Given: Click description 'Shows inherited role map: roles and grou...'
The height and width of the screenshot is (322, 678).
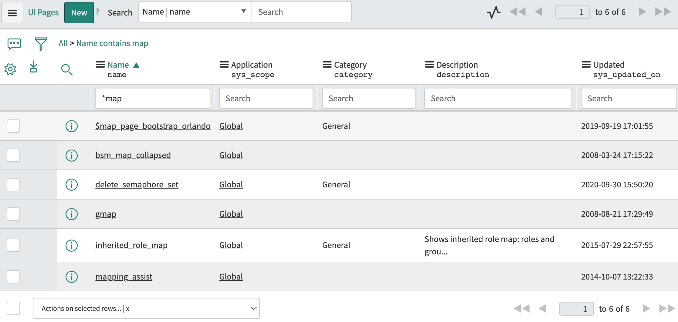Looking at the screenshot, I should click(x=489, y=245).
